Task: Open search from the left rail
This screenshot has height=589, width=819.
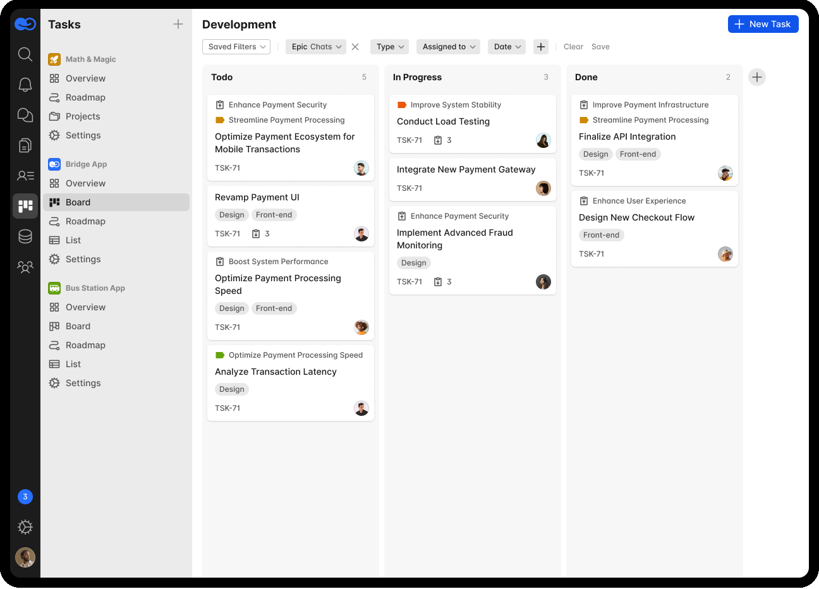Action: 25,54
